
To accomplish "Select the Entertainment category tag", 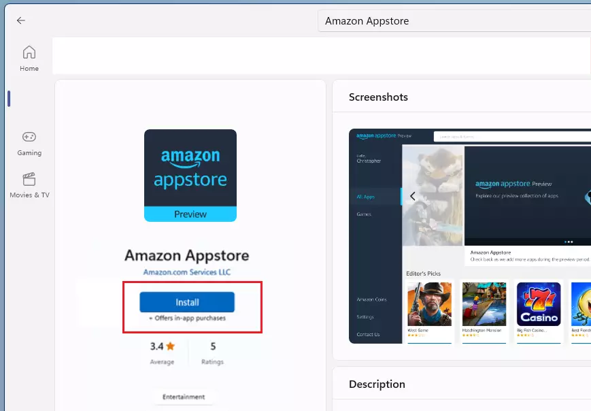I will click(x=184, y=397).
